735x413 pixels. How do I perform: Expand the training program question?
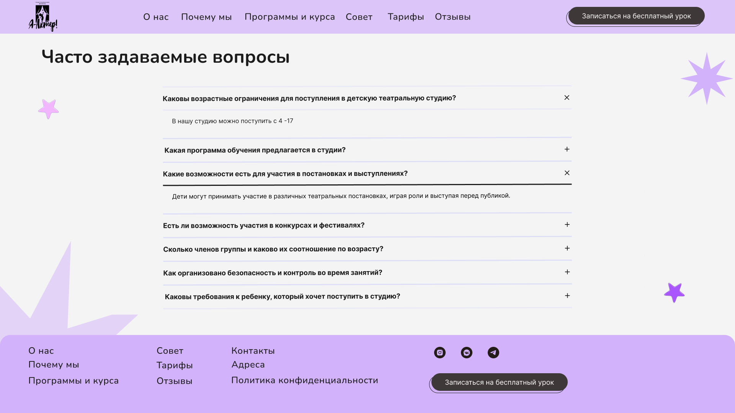click(567, 149)
